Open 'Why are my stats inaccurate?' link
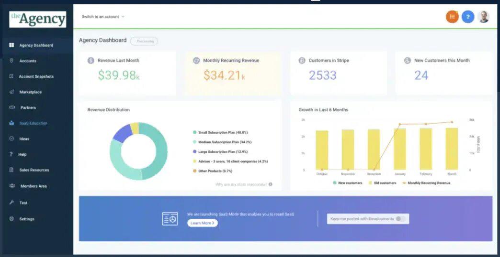Image resolution: width=500 pixels, height=257 pixels. click(x=241, y=184)
